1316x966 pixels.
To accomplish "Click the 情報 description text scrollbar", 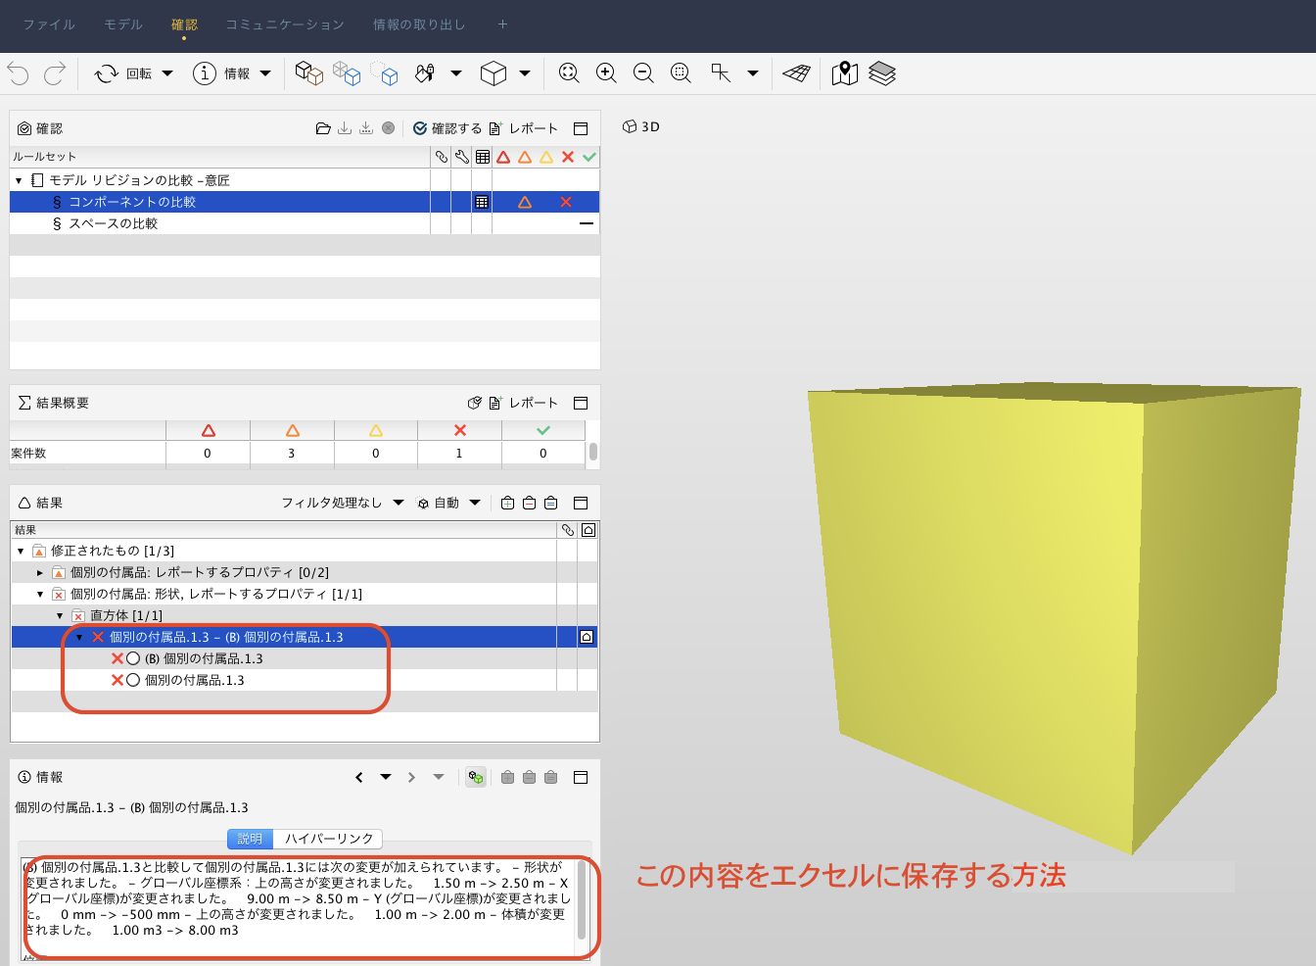I will 582,898.
